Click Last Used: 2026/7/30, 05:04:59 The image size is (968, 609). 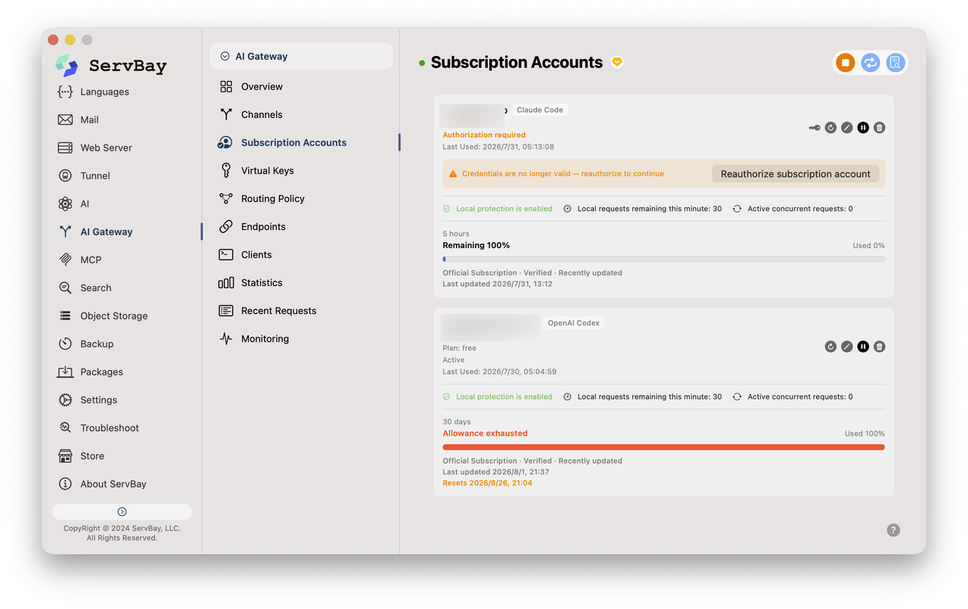[x=499, y=372]
